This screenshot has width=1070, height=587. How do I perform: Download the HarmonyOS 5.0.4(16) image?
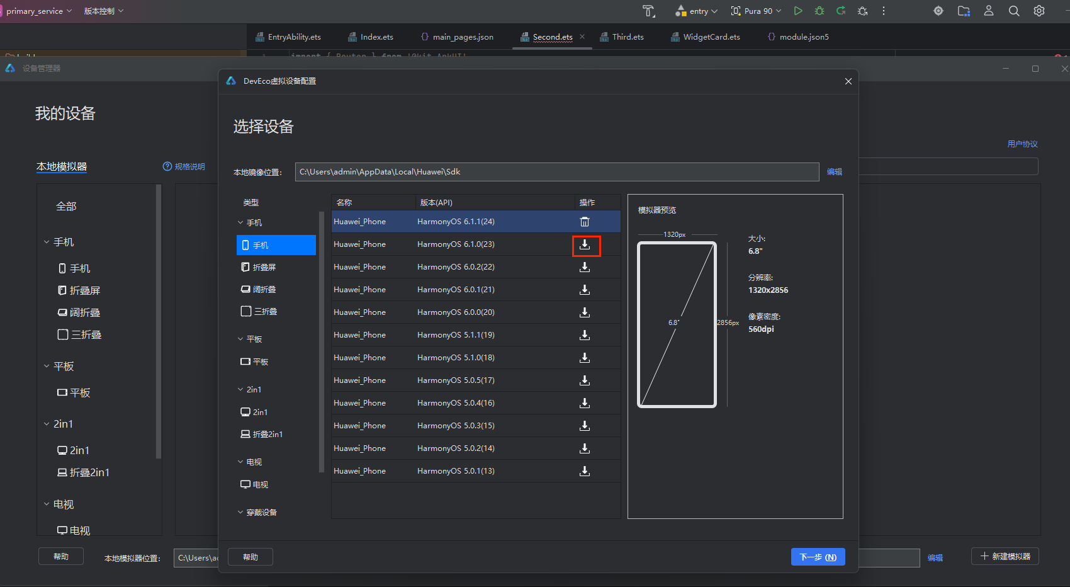[x=585, y=403]
